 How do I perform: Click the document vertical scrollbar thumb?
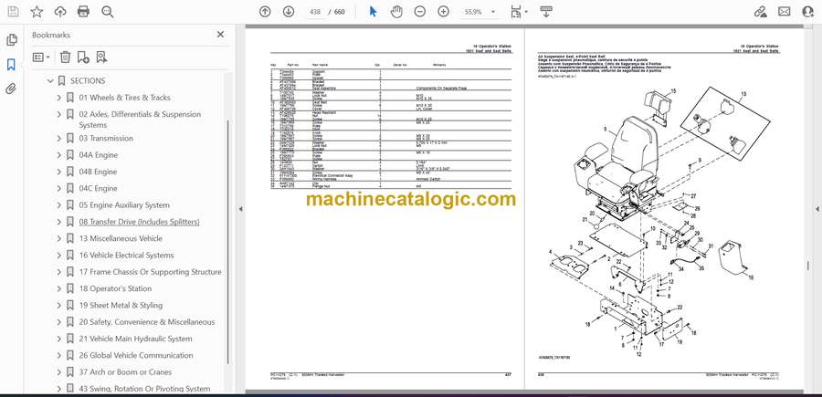[x=808, y=266]
